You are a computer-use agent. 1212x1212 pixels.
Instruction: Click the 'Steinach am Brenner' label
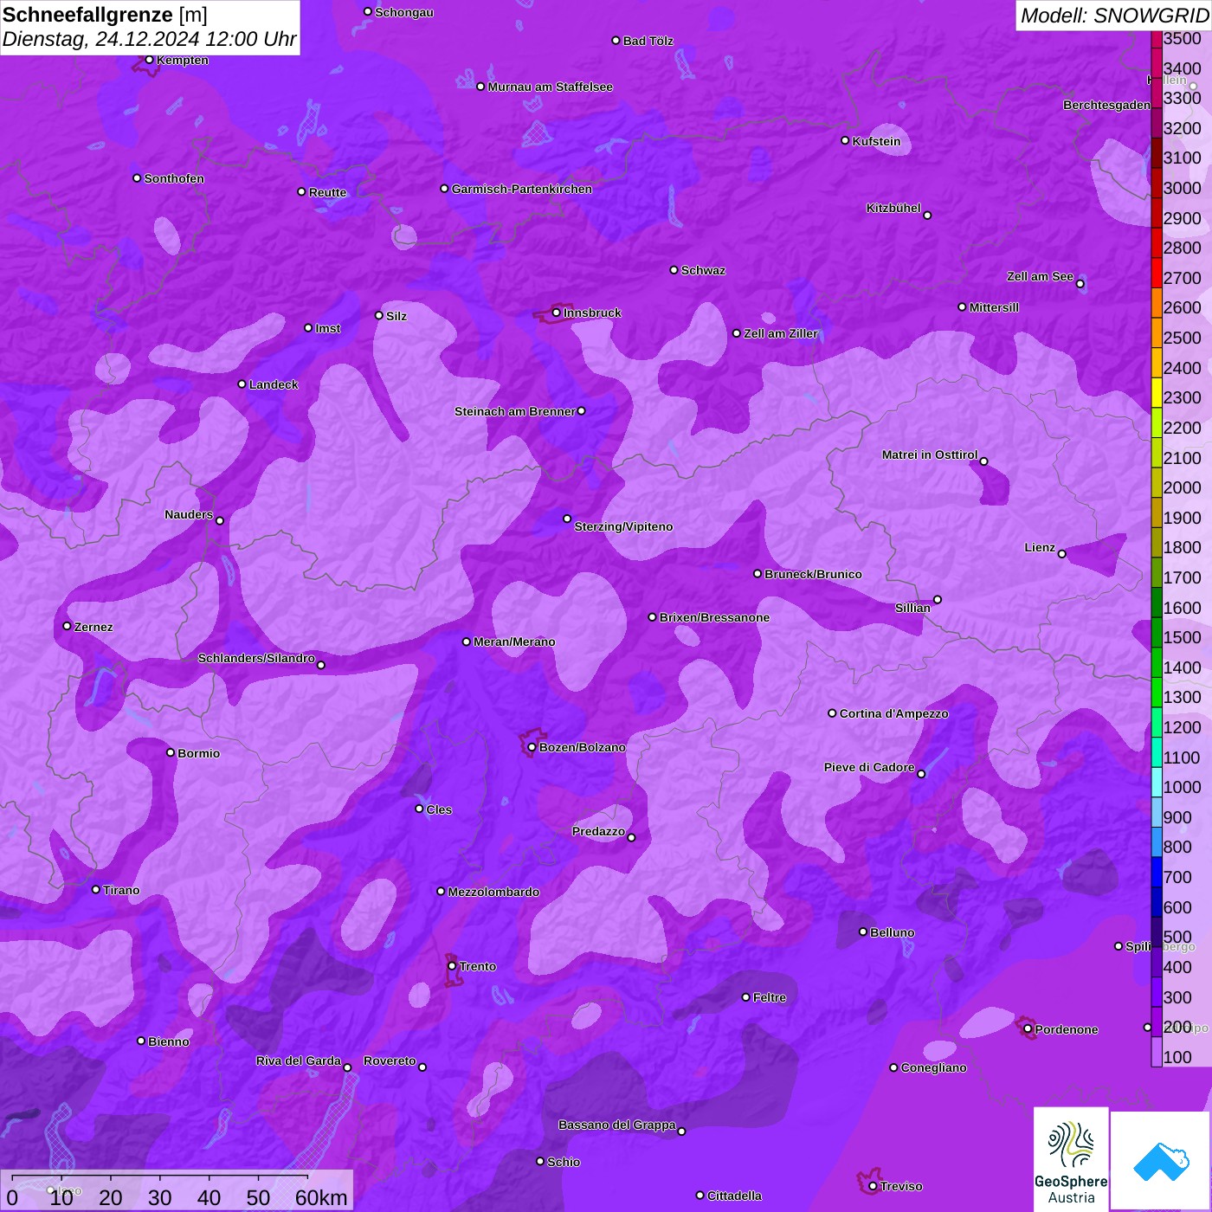pos(515,411)
